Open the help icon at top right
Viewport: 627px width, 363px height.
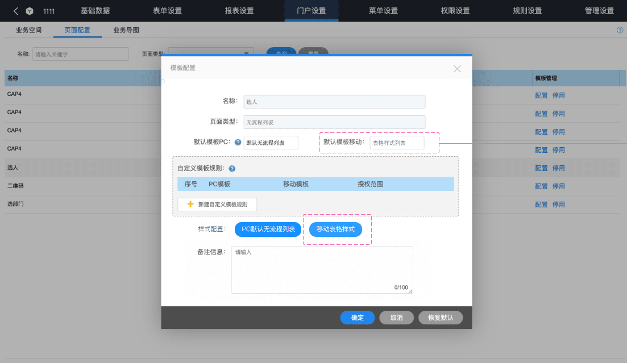620,30
